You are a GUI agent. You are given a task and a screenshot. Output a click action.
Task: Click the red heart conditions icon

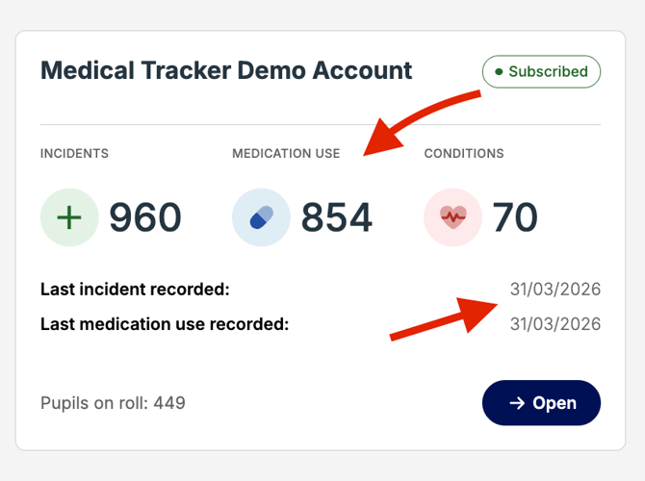click(453, 217)
